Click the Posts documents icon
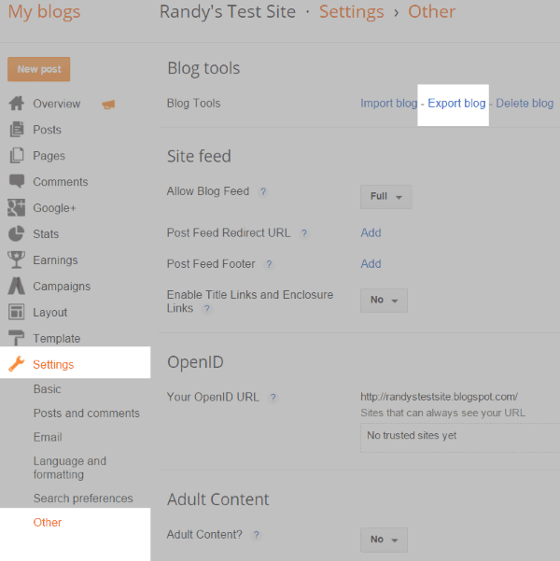The width and height of the screenshot is (560, 561). coord(16,130)
